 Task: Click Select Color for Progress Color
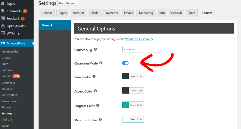[x=137, y=105]
